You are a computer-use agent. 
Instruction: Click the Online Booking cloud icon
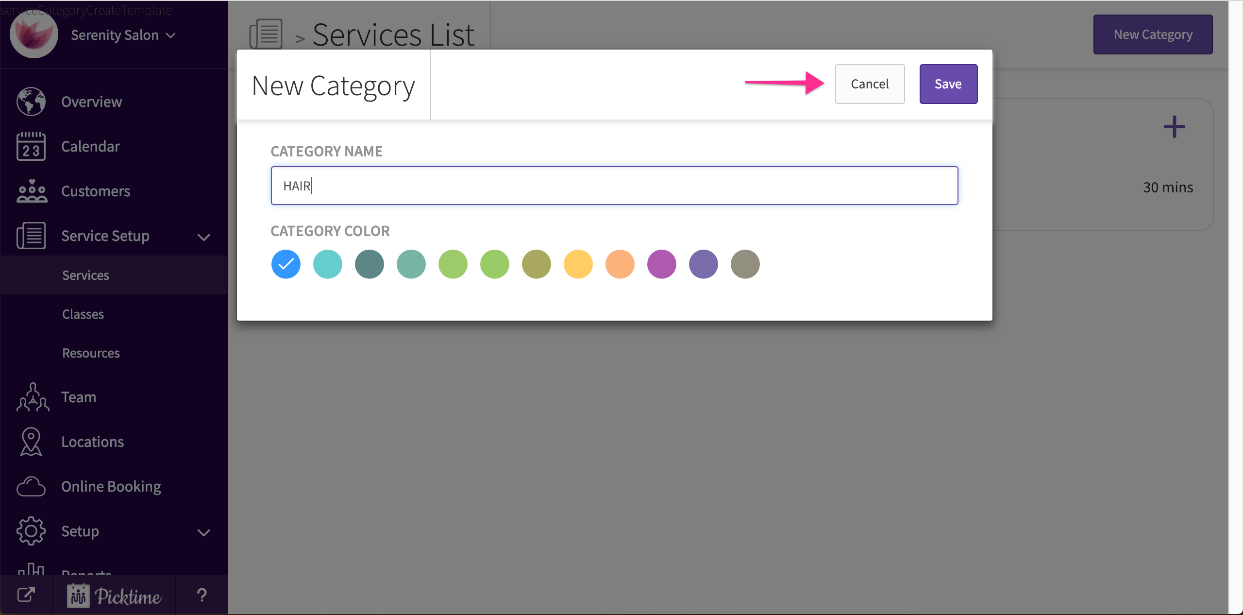[31, 486]
